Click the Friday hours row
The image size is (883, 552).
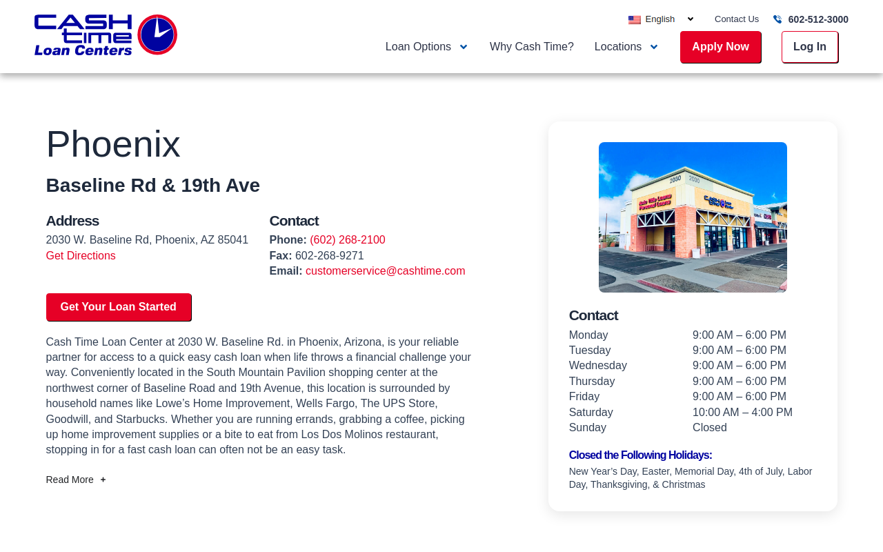[693, 397]
